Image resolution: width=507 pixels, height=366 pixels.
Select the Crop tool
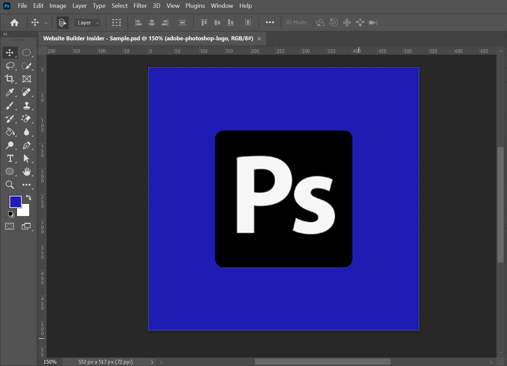click(10, 79)
